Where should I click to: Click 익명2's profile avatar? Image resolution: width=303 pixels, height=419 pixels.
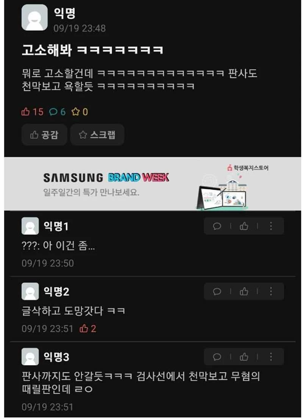click(x=30, y=291)
